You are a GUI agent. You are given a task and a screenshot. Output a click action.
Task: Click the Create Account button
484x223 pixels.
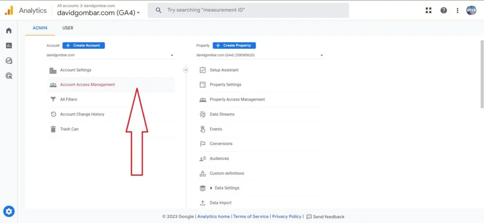[83, 46]
